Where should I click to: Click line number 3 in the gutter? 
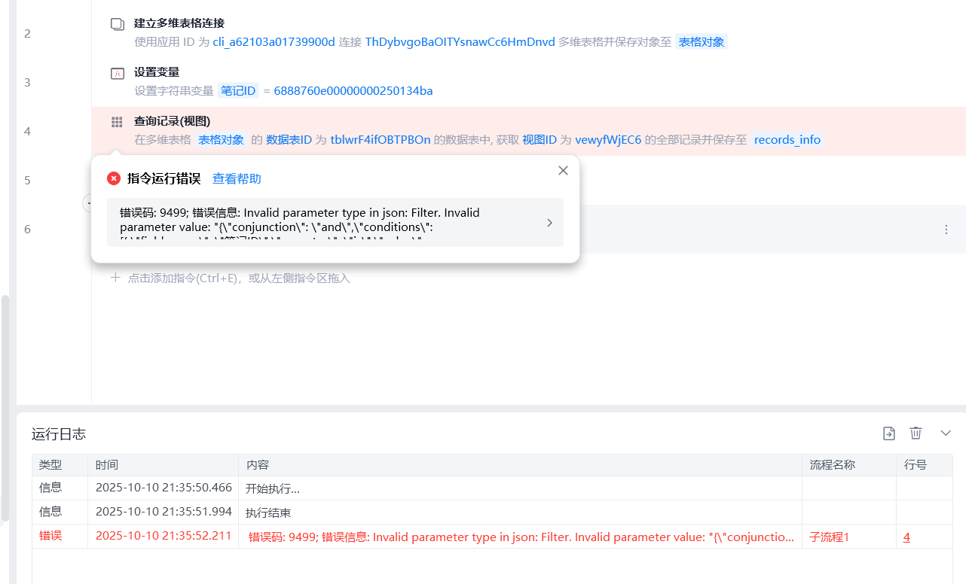point(27,82)
